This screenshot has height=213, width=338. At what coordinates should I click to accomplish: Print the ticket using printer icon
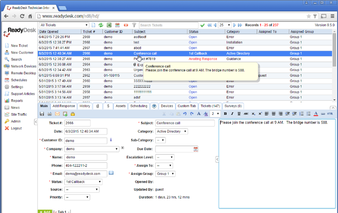50,114
